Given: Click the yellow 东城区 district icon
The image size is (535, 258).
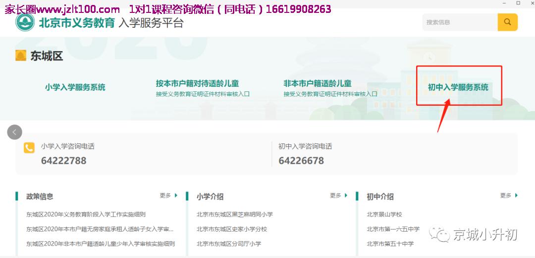Looking at the screenshot, I should (x=21, y=56).
